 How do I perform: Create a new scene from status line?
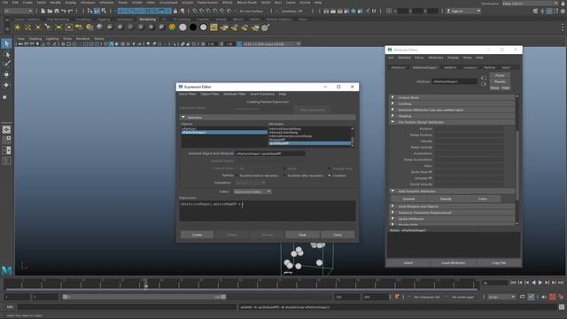point(43,12)
